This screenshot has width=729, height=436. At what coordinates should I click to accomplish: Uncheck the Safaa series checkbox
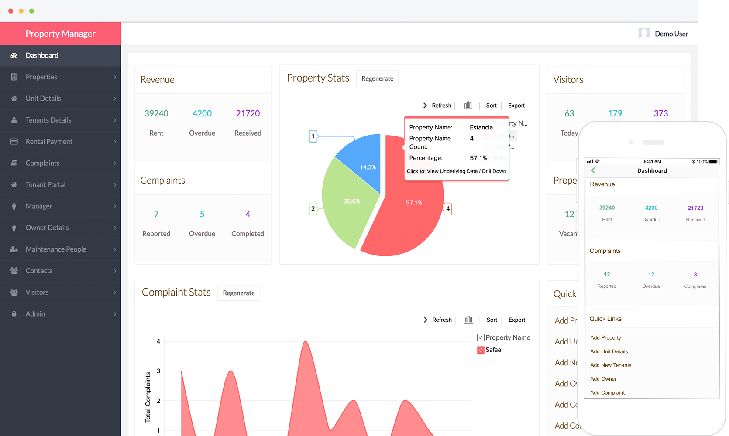point(481,350)
